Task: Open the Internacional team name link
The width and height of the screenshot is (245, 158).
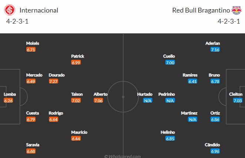Action: tap(39, 10)
